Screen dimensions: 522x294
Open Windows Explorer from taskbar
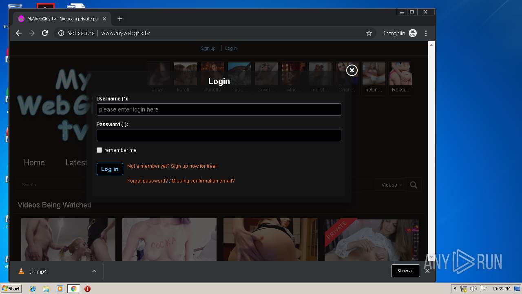click(46, 289)
